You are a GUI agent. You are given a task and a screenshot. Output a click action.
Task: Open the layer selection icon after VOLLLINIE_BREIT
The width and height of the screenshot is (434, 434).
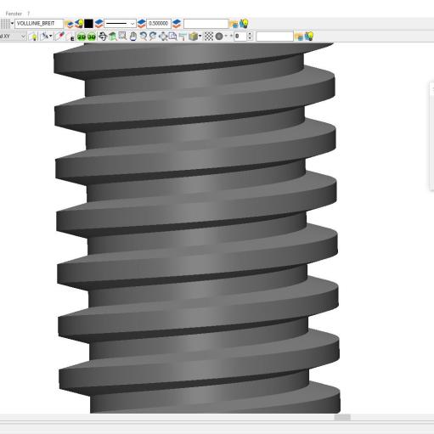point(69,24)
